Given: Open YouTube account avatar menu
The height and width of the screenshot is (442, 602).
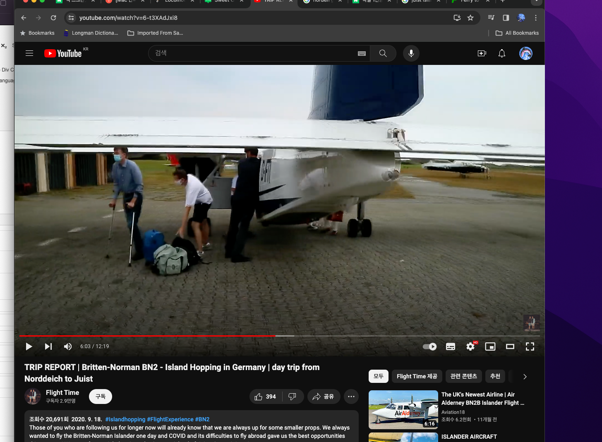Looking at the screenshot, I should pyautogui.click(x=526, y=53).
